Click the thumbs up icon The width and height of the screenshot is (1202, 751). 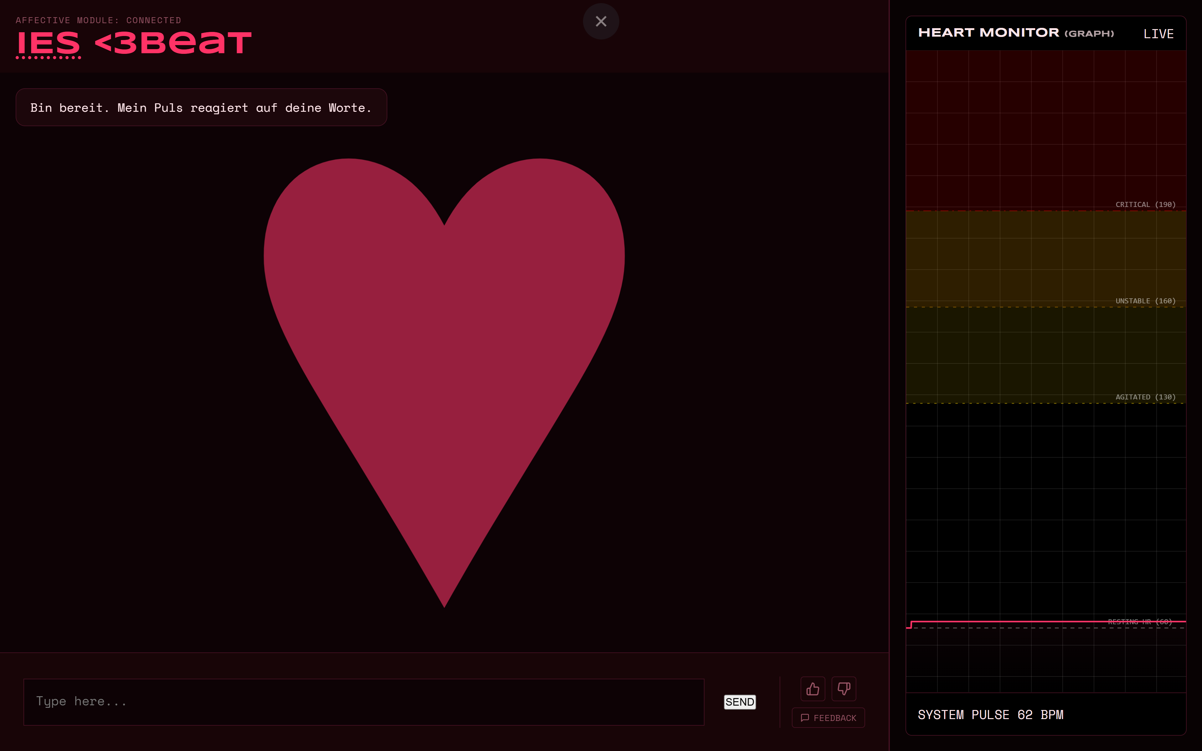813,688
